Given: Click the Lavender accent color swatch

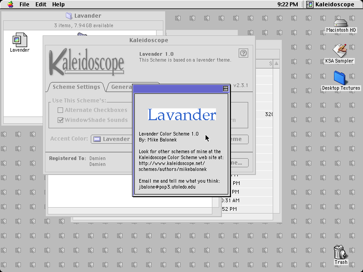Looking at the screenshot, I should point(97,139).
